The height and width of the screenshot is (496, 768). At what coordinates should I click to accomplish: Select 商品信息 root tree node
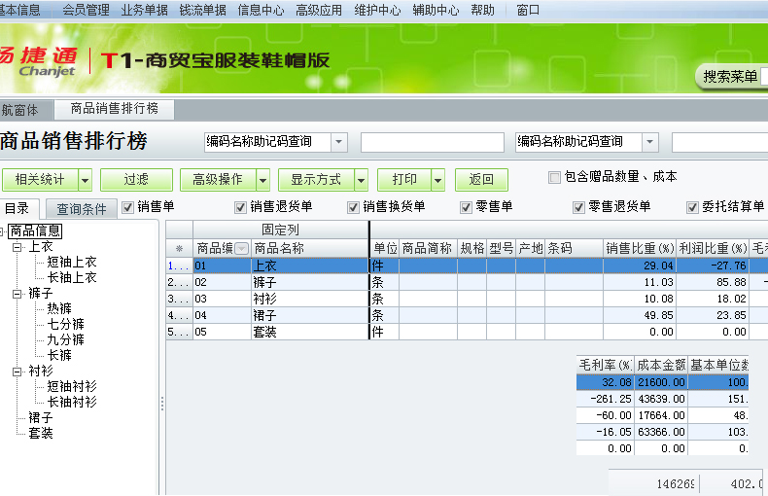(35, 230)
